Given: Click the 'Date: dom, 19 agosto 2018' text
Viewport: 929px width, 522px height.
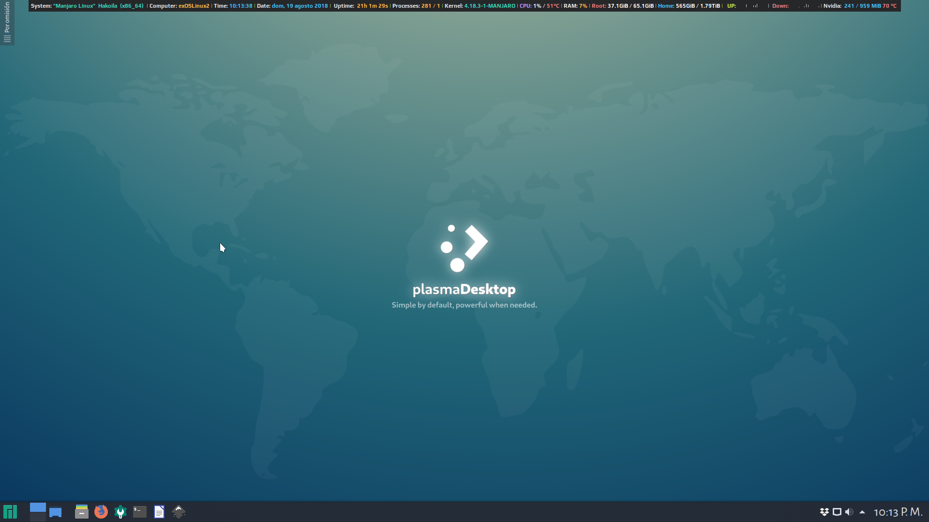Looking at the screenshot, I should pos(292,6).
